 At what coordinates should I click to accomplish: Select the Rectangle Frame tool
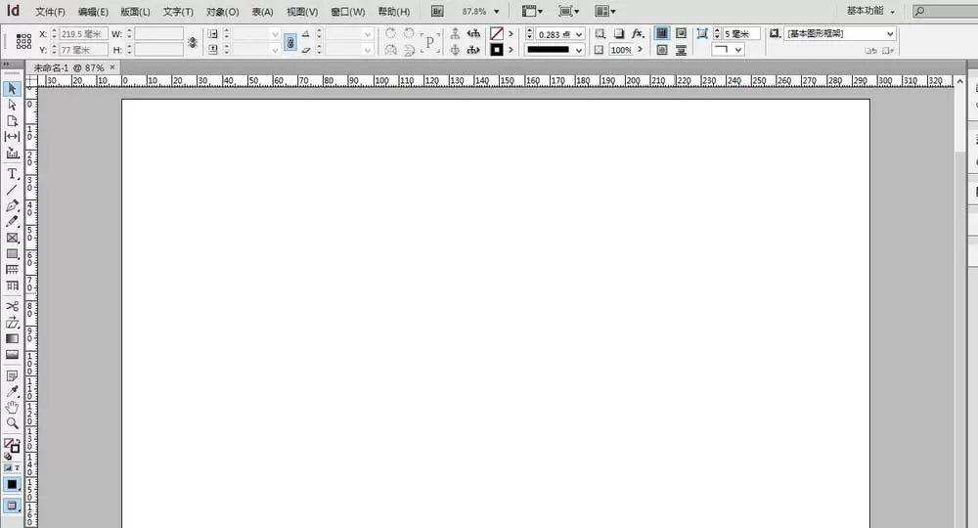tap(12, 238)
